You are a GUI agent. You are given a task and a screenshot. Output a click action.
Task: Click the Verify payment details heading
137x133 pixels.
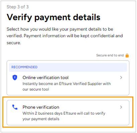coord(53,17)
